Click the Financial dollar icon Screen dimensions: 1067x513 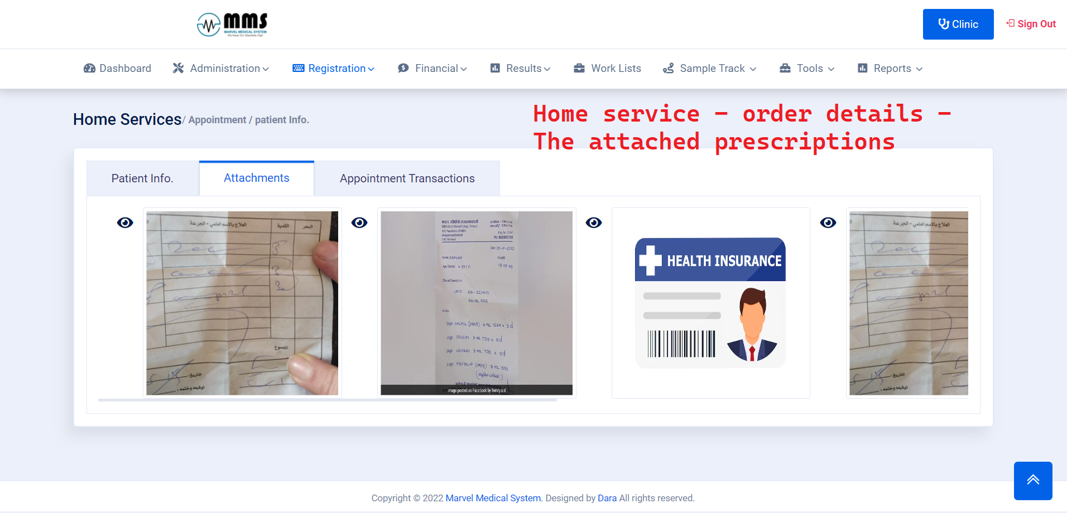click(404, 68)
